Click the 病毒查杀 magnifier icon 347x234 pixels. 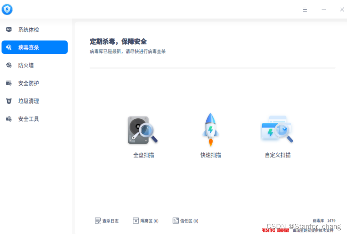coord(9,47)
